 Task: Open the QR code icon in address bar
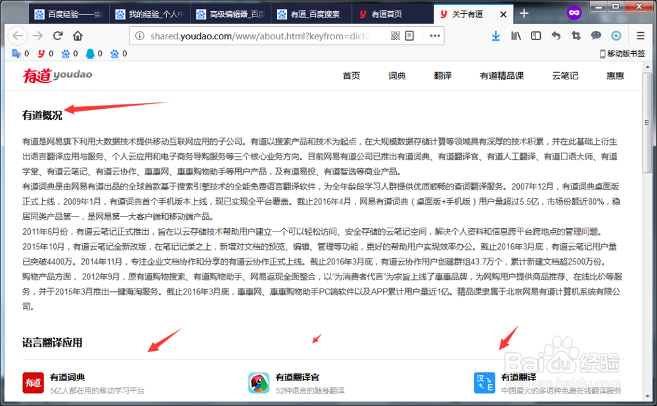pos(395,36)
